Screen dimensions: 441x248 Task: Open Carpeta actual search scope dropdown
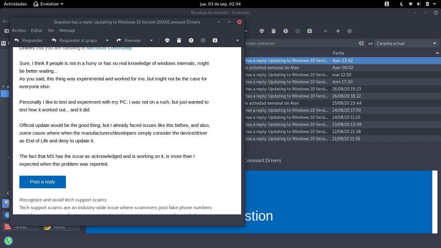406,43
